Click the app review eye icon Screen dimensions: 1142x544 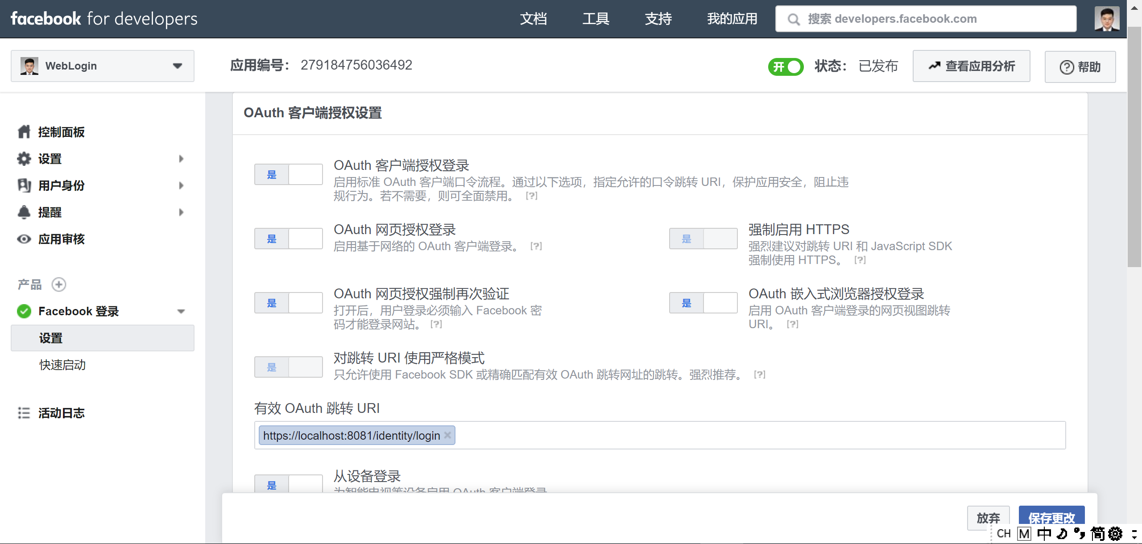24,239
